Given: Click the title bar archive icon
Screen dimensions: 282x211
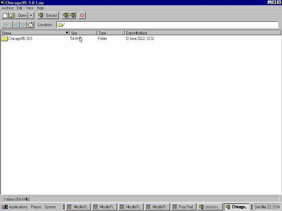Looking at the screenshot, I should click(3, 2).
